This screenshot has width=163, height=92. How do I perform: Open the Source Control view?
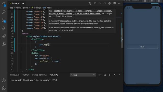point(4,20)
